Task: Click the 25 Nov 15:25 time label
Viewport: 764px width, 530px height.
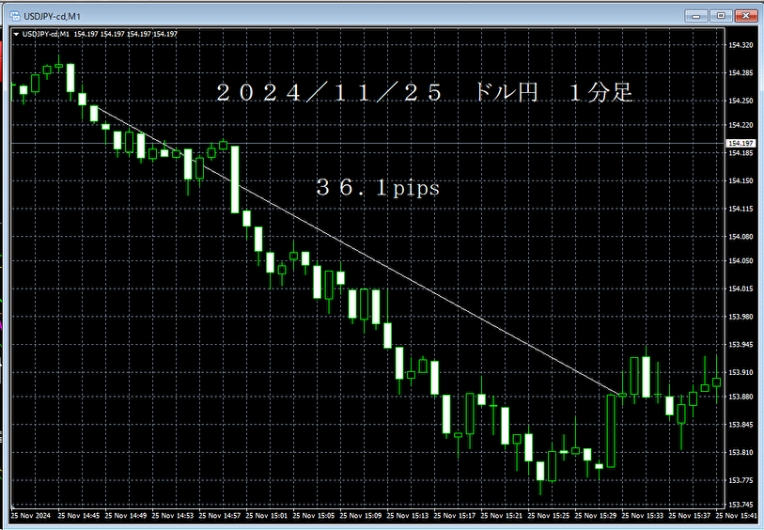Action: [549, 515]
